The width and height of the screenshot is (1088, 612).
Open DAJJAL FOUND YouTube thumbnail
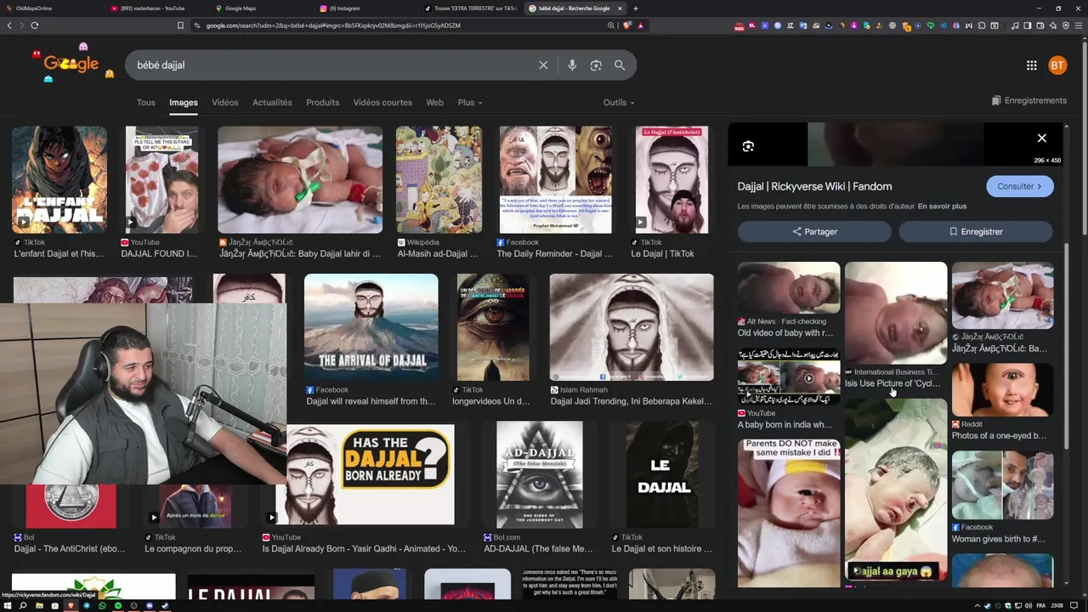[161, 179]
